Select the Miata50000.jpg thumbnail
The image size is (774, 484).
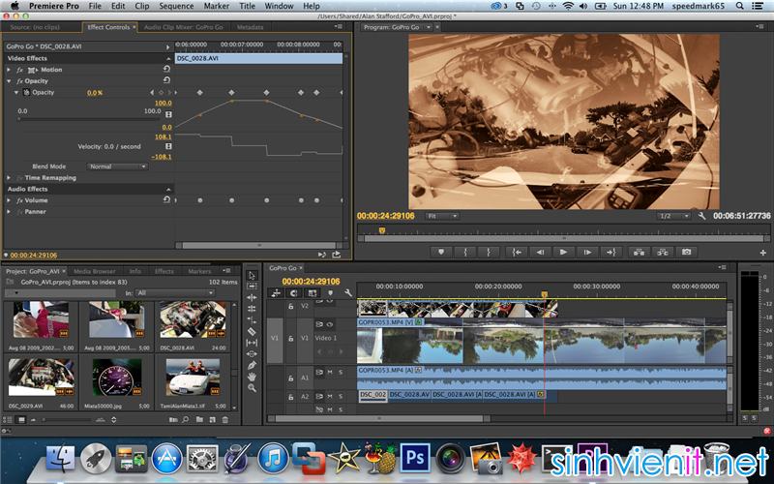click(115, 378)
